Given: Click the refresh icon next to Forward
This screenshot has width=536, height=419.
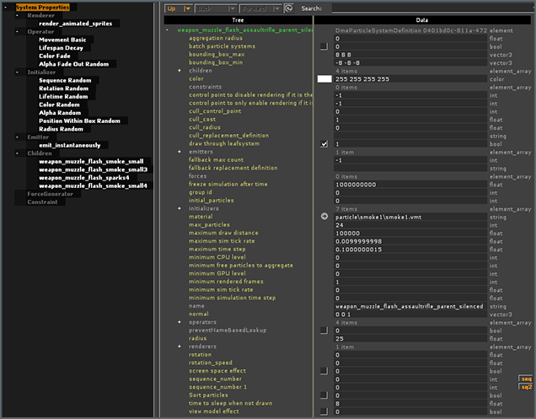Looking at the screenshot, I should [288, 8].
